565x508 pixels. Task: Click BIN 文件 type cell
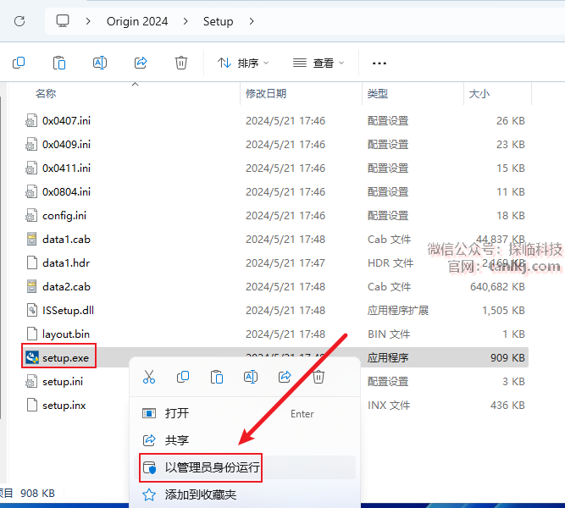(389, 334)
